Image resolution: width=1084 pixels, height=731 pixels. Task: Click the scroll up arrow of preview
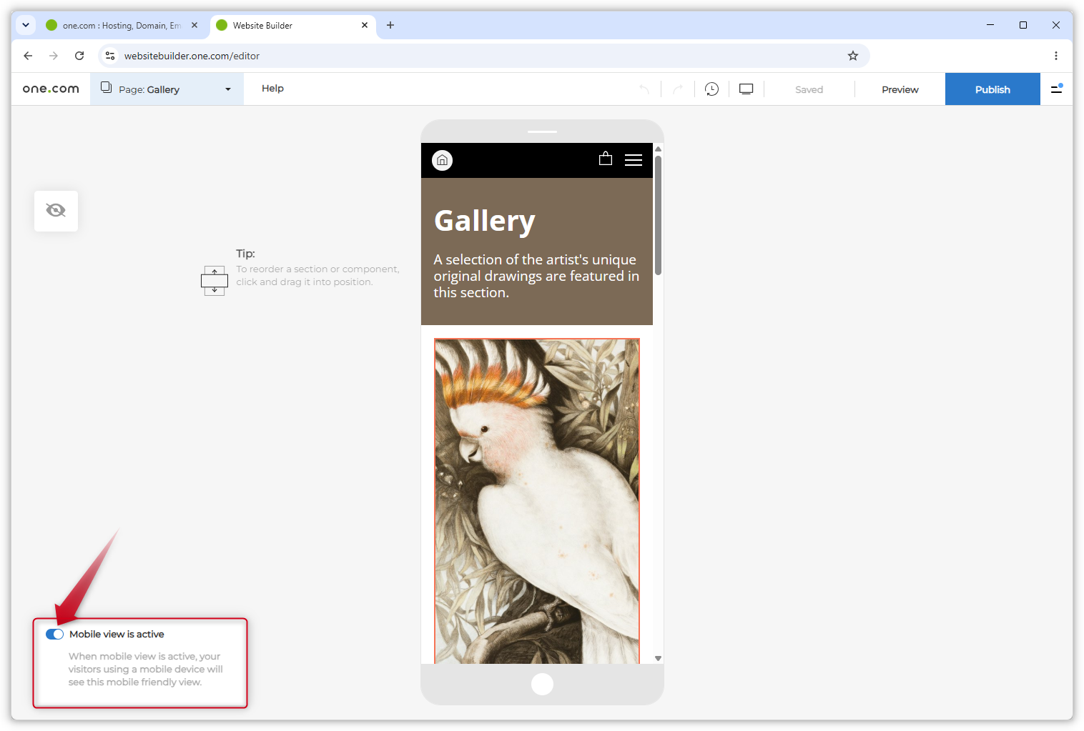tap(658, 149)
